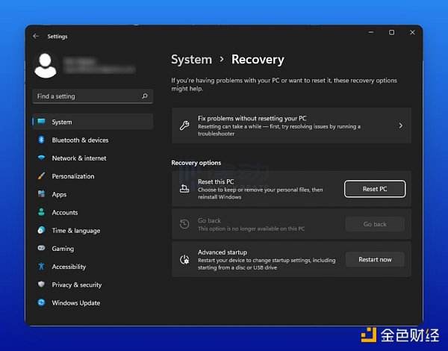
Task: Click the back arrow in Settings header
Action: tap(36, 36)
